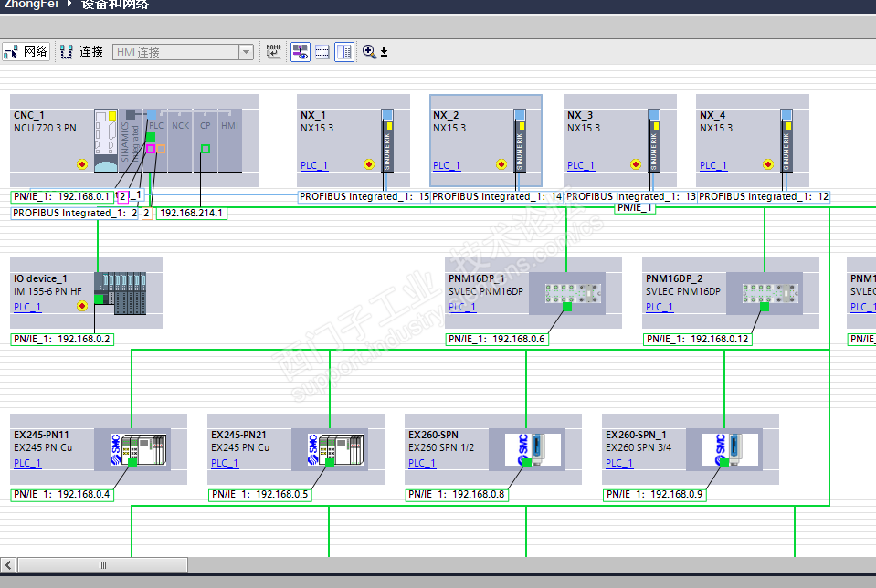
Task: Click the SINUMERIK module icon of NX_1
Action: click(387, 141)
